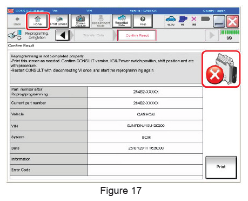Click the next step grey arrow
Screen dimensions: 248x201
pos(212,35)
